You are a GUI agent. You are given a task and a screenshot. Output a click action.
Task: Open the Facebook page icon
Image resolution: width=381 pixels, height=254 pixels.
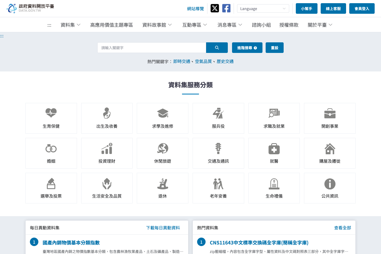click(x=226, y=8)
